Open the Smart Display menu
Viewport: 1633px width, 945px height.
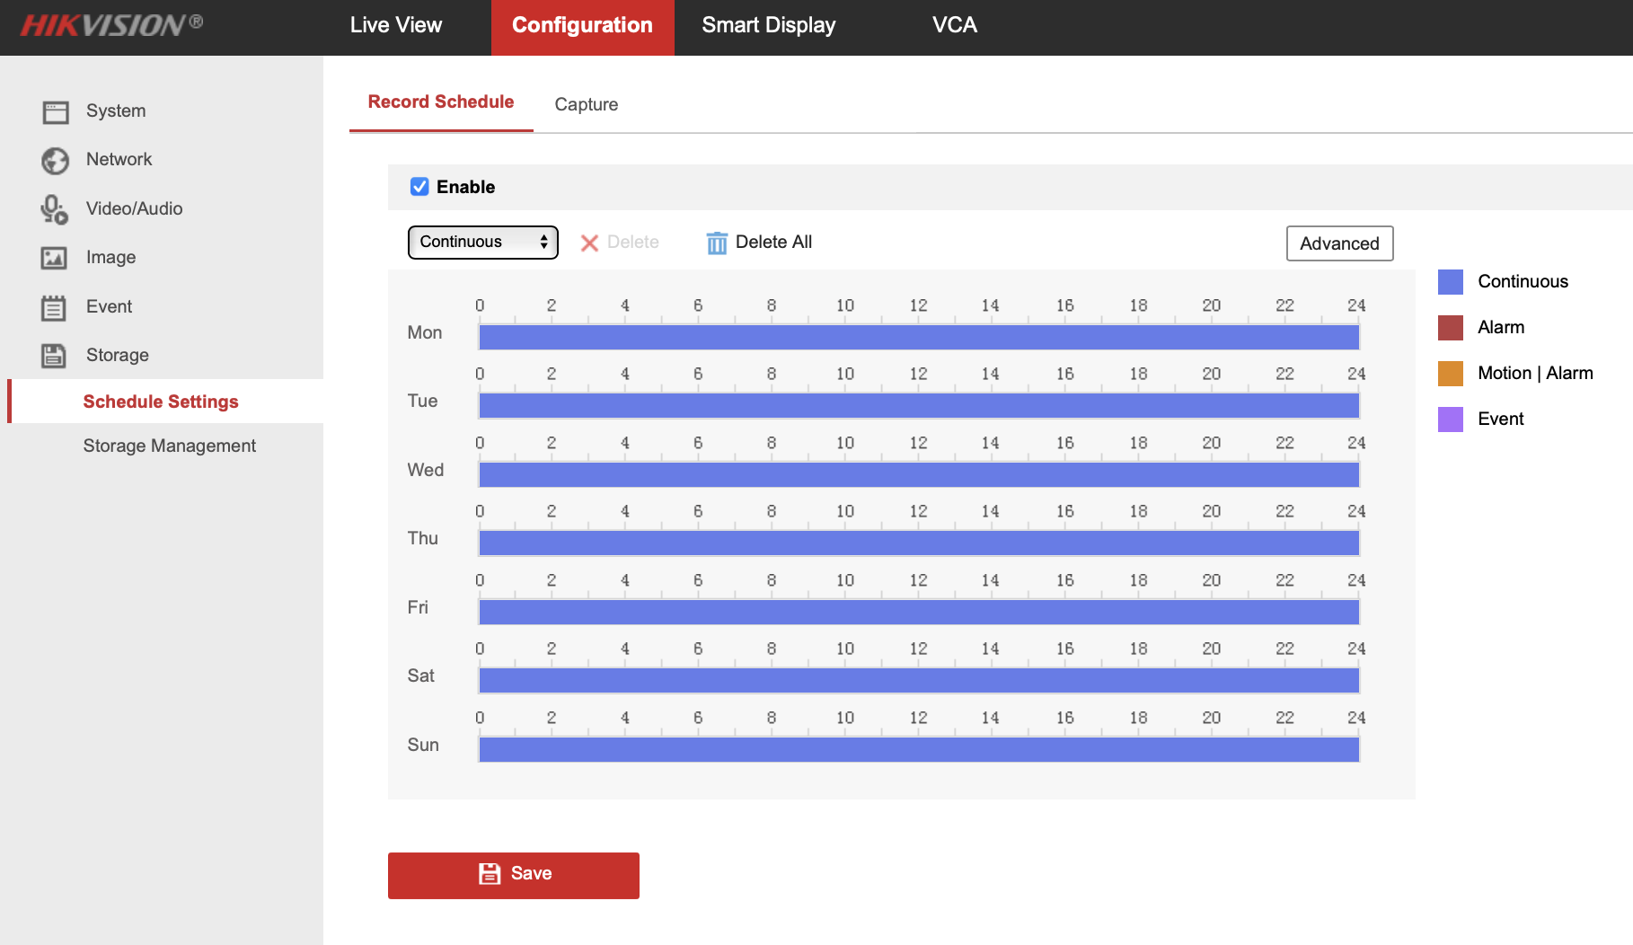point(768,26)
